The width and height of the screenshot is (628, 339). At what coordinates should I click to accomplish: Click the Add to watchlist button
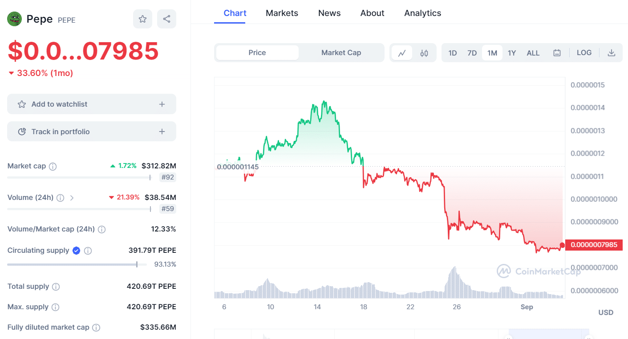click(92, 104)
